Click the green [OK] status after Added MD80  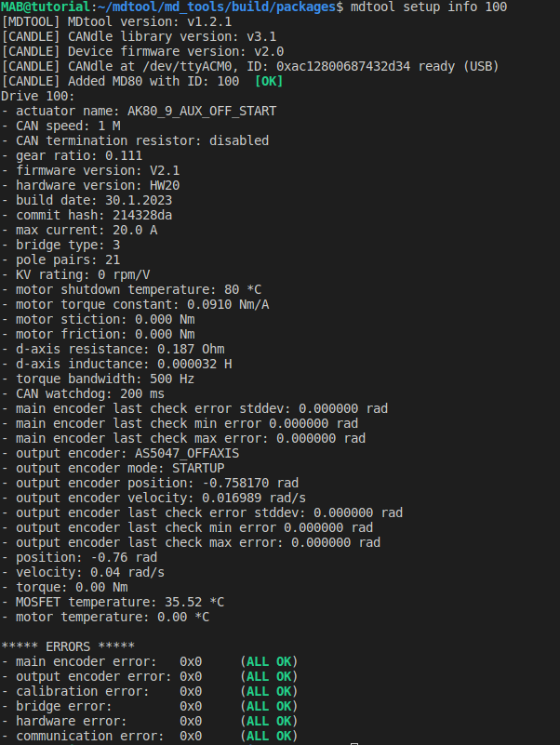pos(270,81)
